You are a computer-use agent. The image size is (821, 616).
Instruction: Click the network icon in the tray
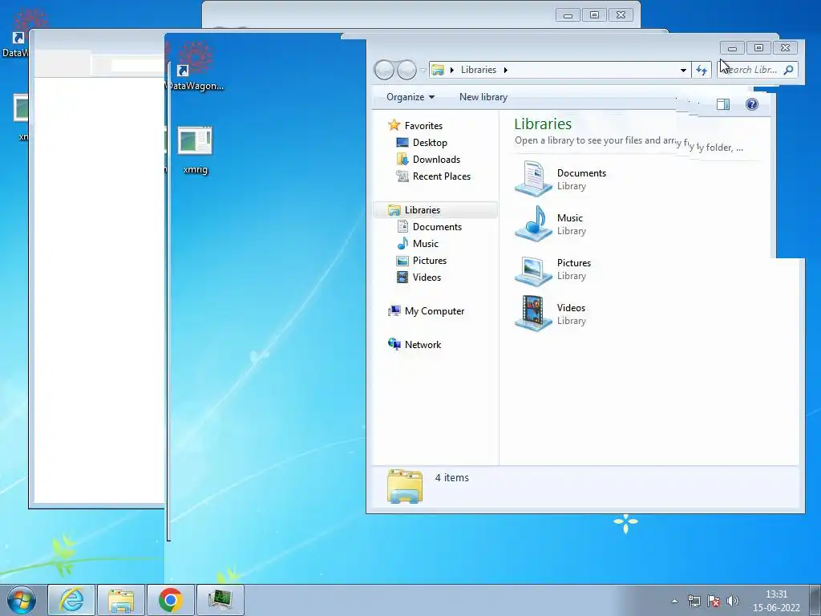[x=694, y=601]
